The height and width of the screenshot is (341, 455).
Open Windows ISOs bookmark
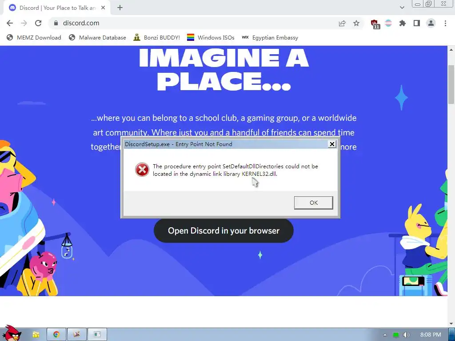point(211,37)
